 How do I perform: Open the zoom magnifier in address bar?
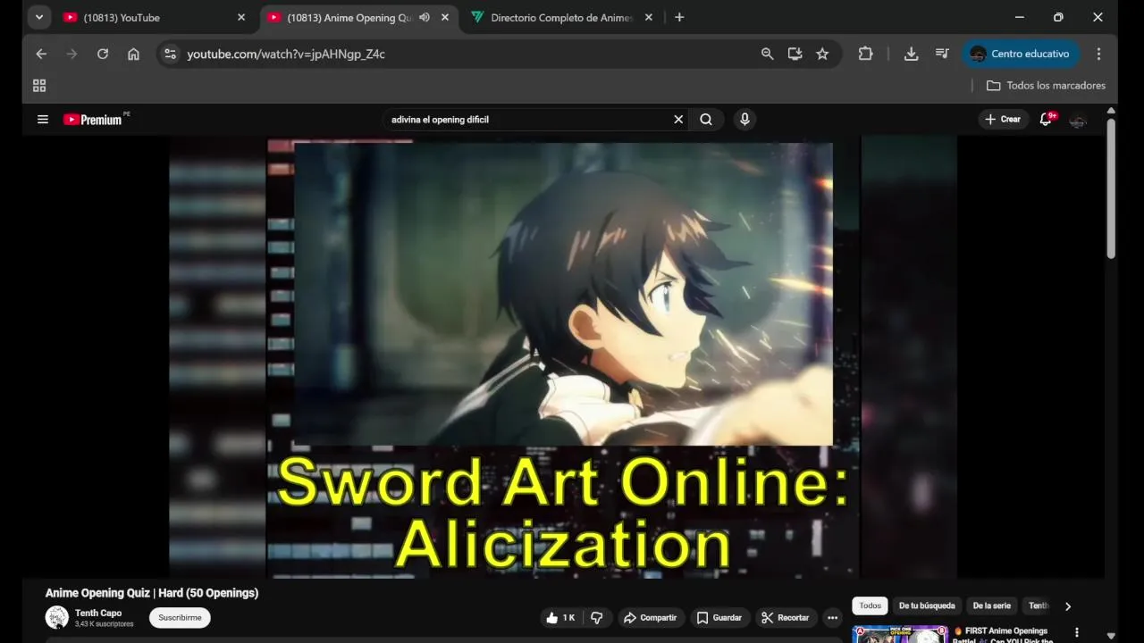767,54
